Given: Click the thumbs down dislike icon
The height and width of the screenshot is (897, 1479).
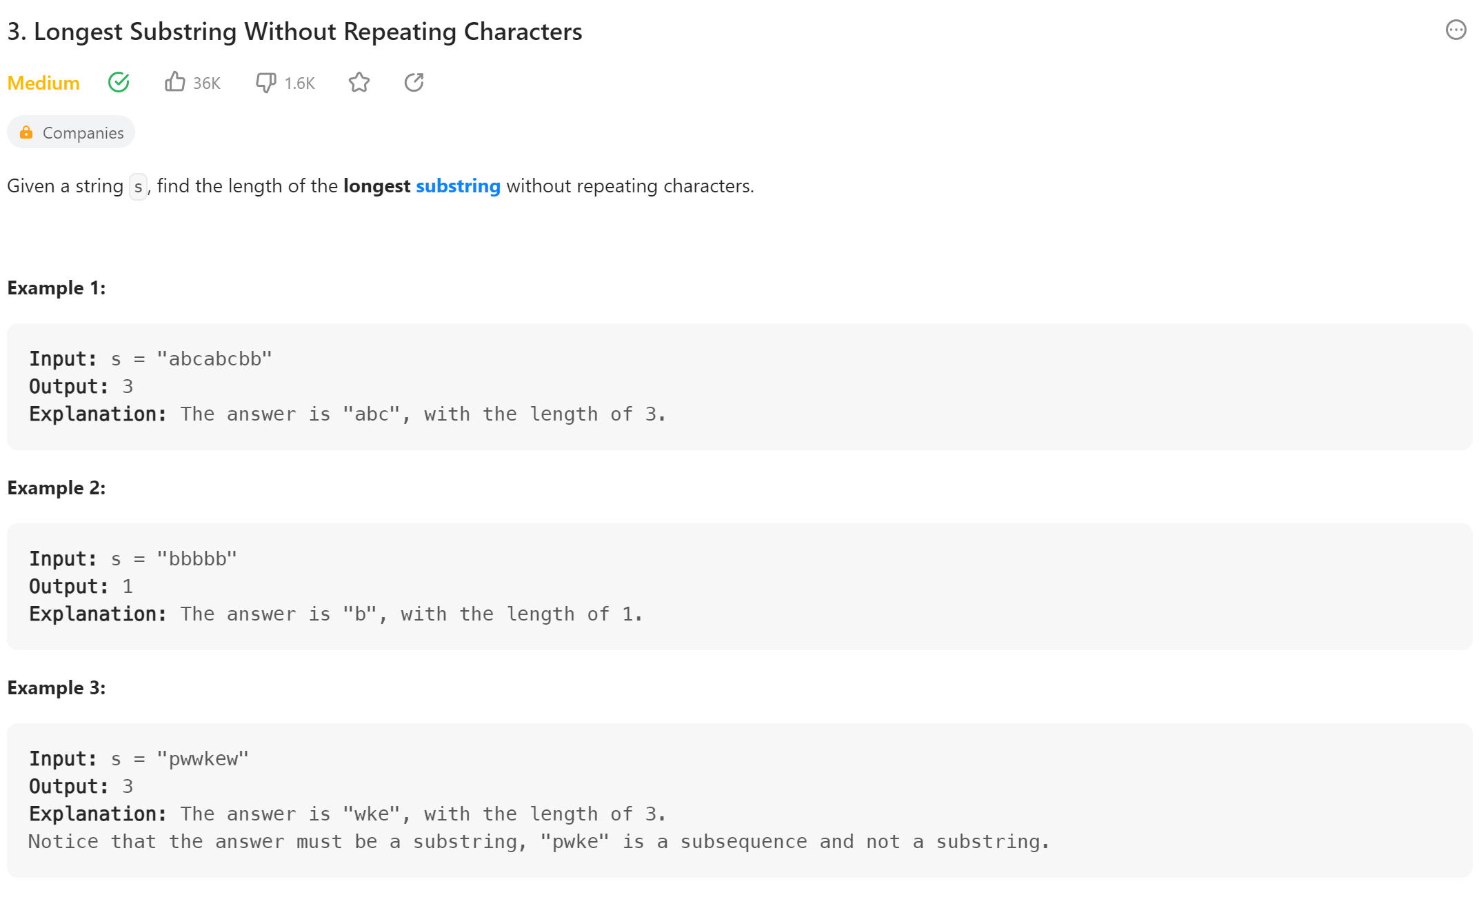Looking at the screenshot, I should [x=265, y=83].
